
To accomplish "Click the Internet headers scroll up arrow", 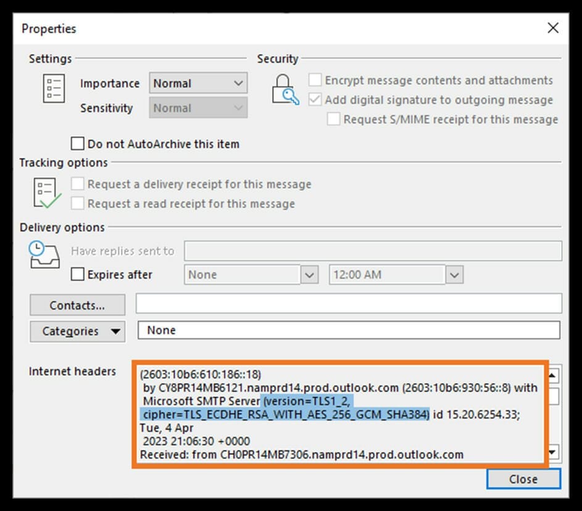I will tap(552, 376).
